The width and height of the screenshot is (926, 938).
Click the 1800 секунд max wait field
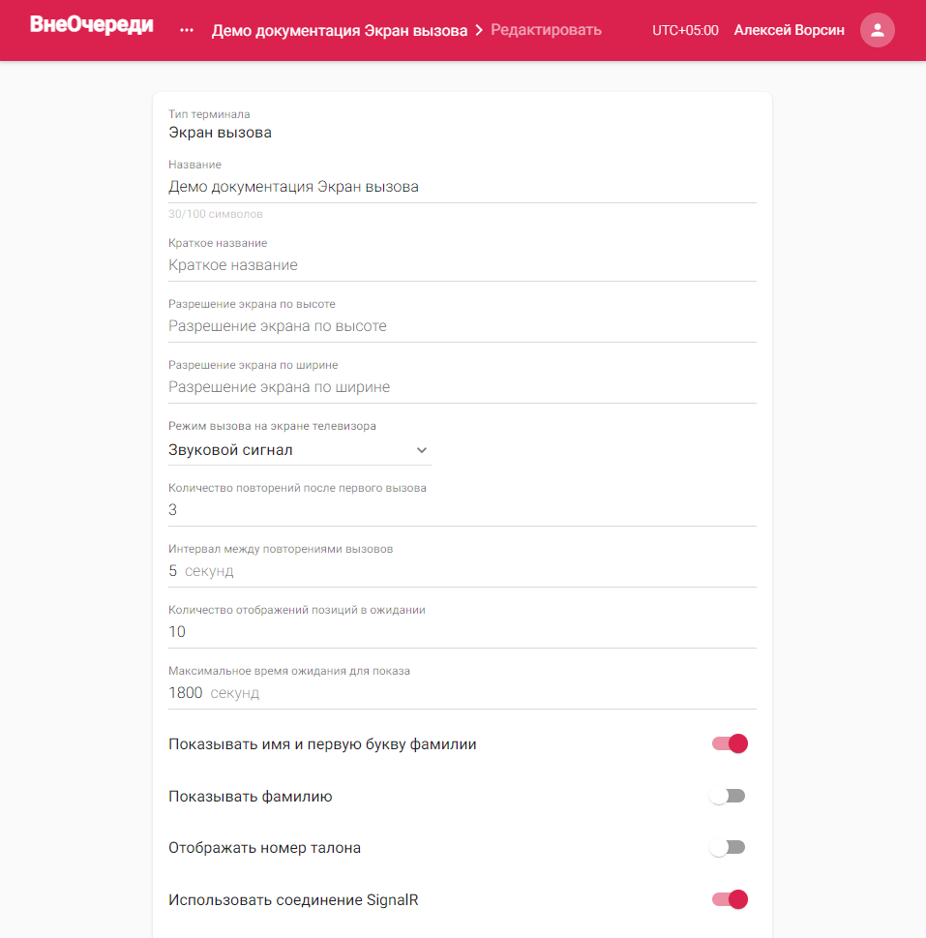coord(463,693)
